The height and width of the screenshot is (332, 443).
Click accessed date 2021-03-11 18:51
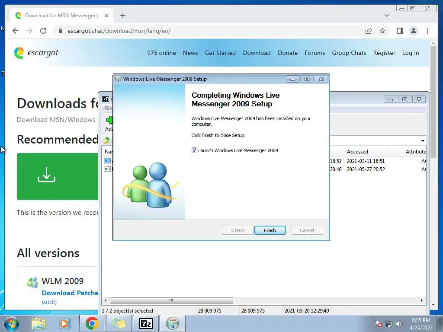tap(366, 161)
